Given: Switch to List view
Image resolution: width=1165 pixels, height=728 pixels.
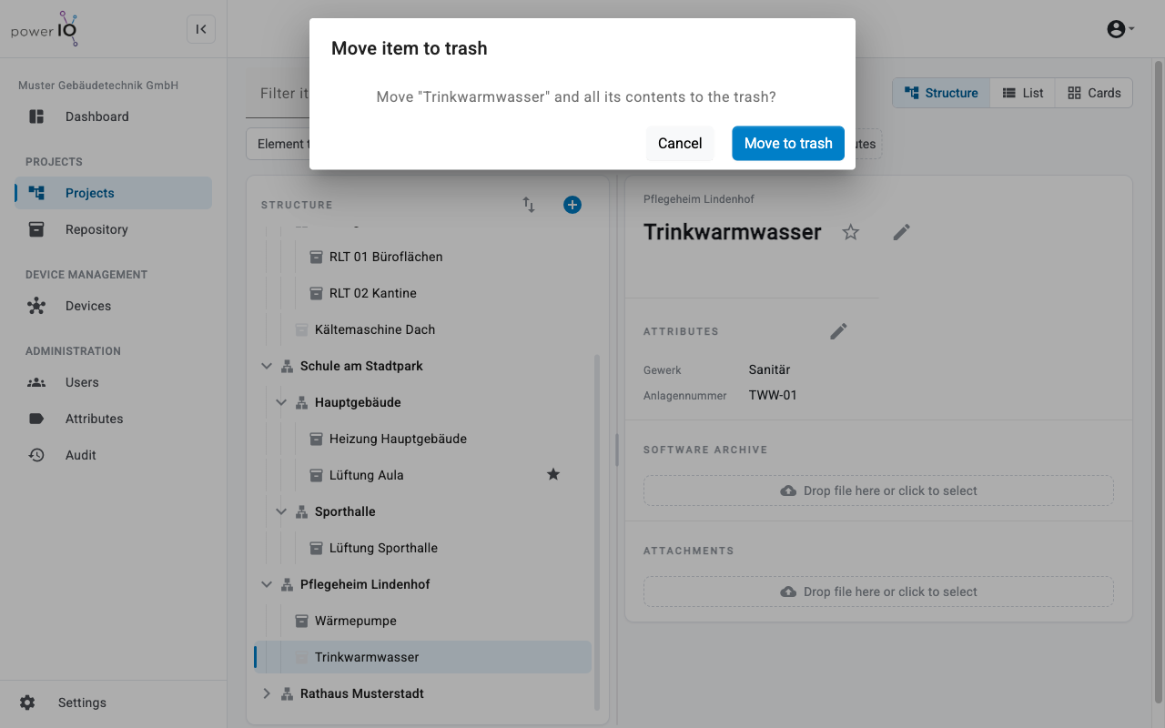Looking at the screenshot, I should pyautogui.click(x=1023, y=93).
